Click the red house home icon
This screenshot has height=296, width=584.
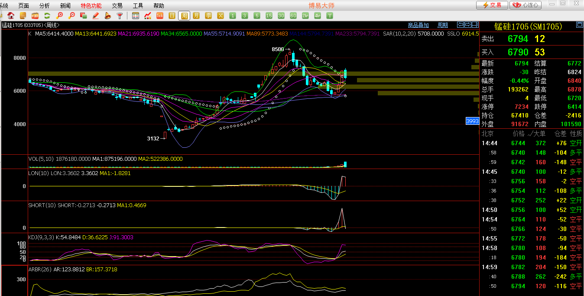click(11, 16)
